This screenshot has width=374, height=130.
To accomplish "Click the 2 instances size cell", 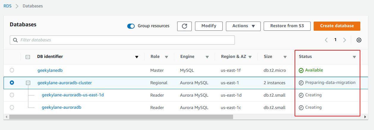I will (x=274, y=83).
